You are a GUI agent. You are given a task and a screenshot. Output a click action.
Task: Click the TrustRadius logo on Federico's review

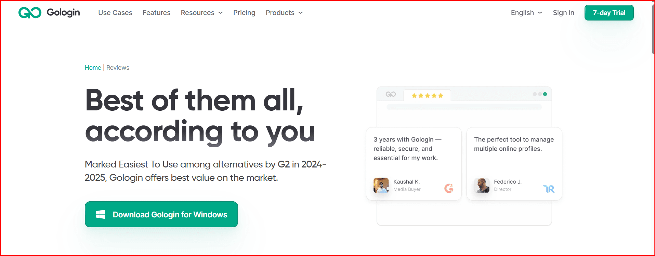pos(549,189)
